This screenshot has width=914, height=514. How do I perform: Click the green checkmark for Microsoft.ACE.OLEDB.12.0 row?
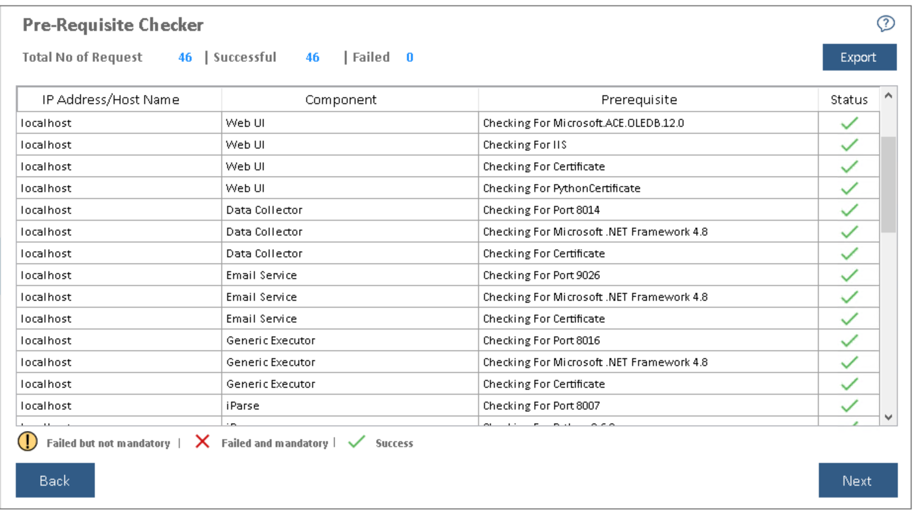pos(849,123)
